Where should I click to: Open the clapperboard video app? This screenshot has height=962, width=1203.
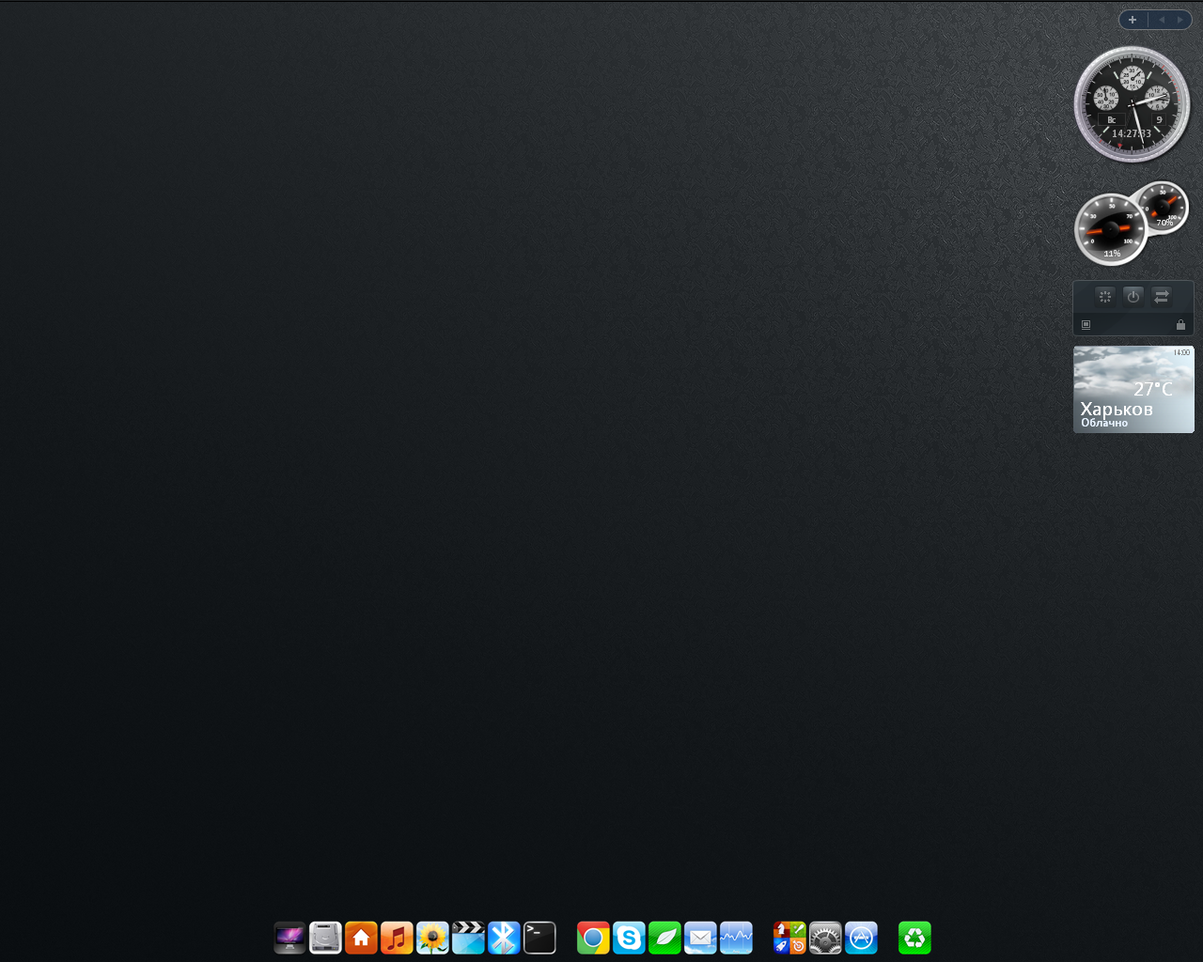click(468, 938)
